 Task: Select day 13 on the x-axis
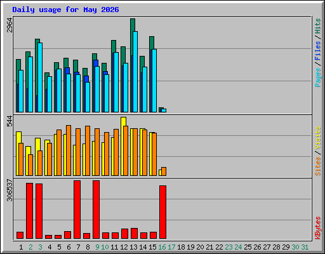pos(133,247)
